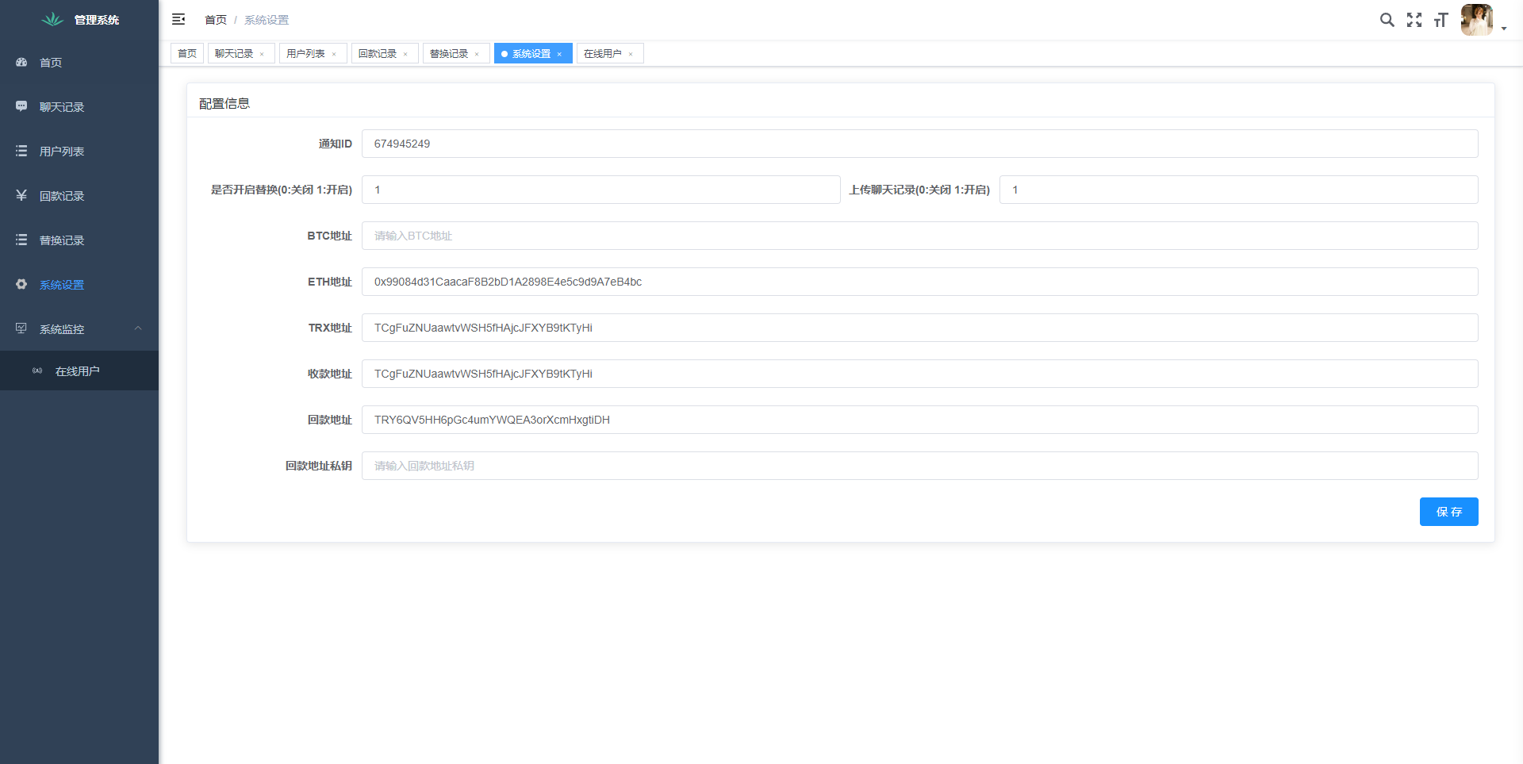Focus the 回款地址私钥 input field
This screenshot has height=764, width=1523.
coord(919,466)
